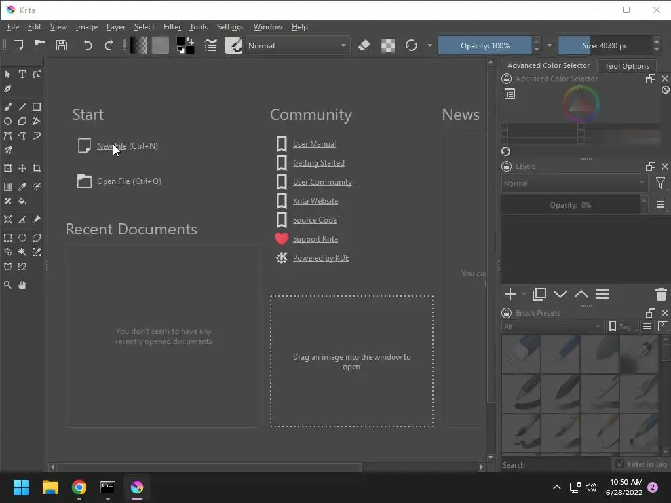Expand the arrow next to Opacity slider
The width and height of the screenshot is (671, 503).
550,45
